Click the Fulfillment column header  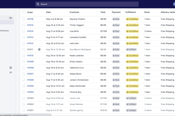click(130, 12)
